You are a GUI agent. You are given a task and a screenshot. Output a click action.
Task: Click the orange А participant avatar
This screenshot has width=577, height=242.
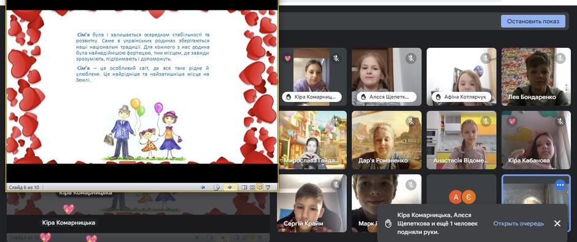click(456, 197)
